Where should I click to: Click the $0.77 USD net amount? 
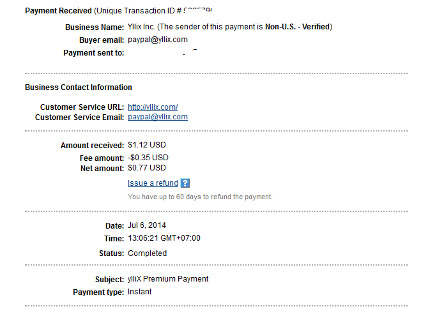click(147, 168)
